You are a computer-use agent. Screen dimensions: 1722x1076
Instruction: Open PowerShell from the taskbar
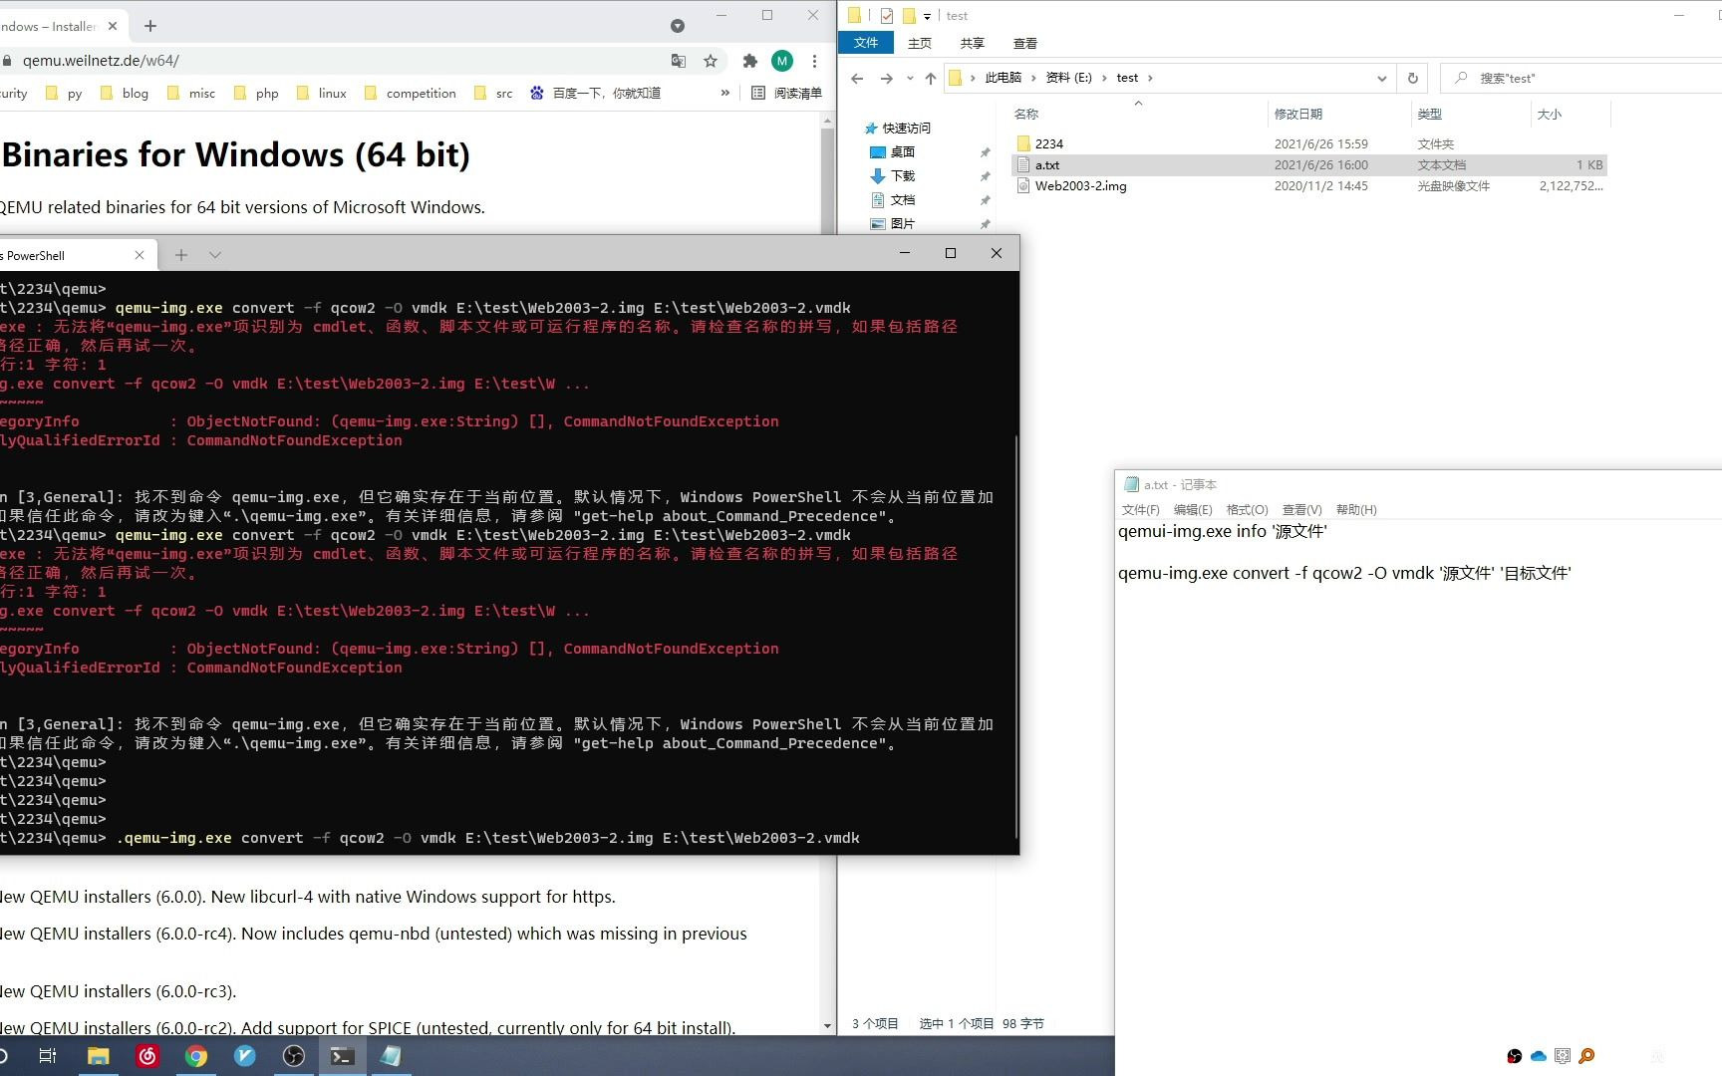click(x=342, y=1056)
